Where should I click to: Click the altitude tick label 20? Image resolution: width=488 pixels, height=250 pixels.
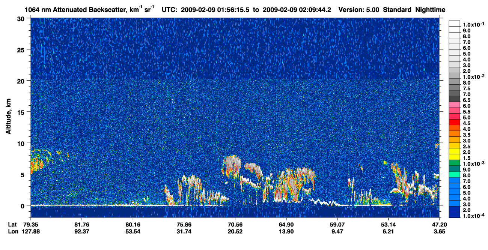(x=21, y=81)
